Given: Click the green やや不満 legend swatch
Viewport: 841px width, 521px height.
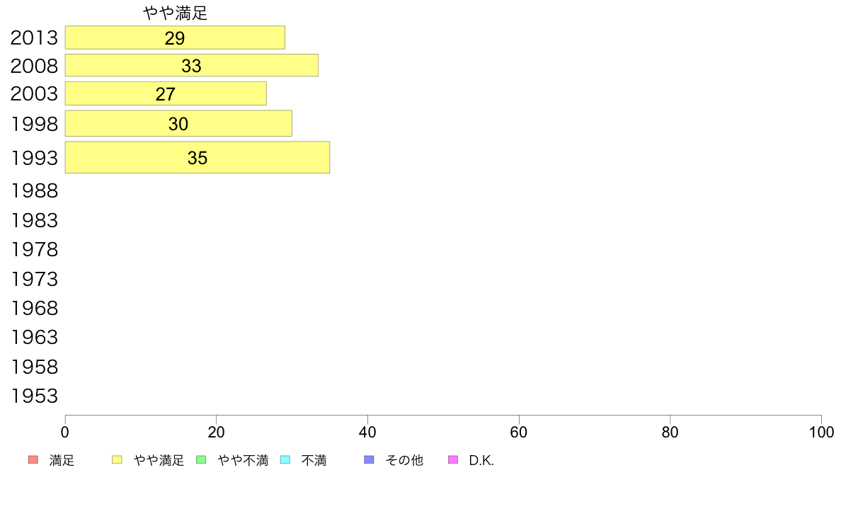Looking at the screenshot, I should [x=201, y=460].
